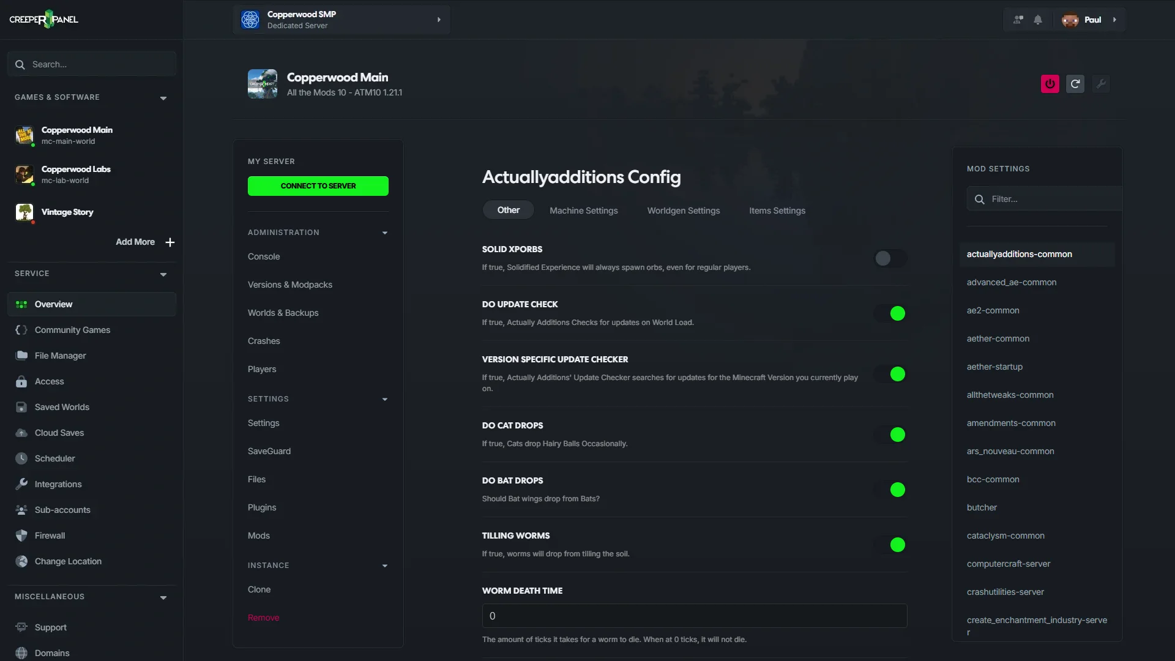Open Console in Administration menu
Viewport: 1175px width, 661px height.
click(x=264, y=256)
